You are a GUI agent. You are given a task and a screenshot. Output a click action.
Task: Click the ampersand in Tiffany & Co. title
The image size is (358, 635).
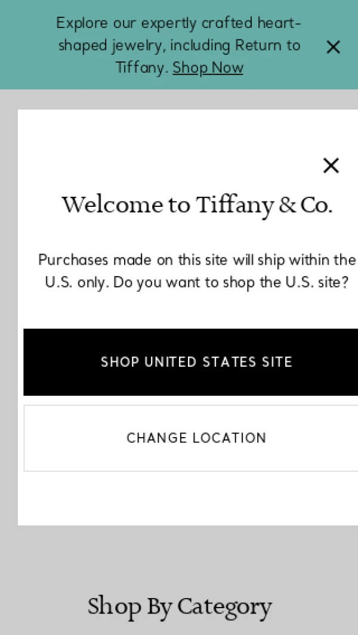pyautogui.click(x=288, y=206)
